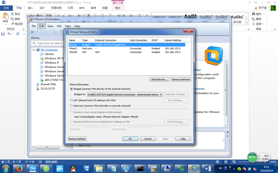Screen dimensions: 278x173
Task: Open the command prompt icon in taskbar
Action: 140,169
